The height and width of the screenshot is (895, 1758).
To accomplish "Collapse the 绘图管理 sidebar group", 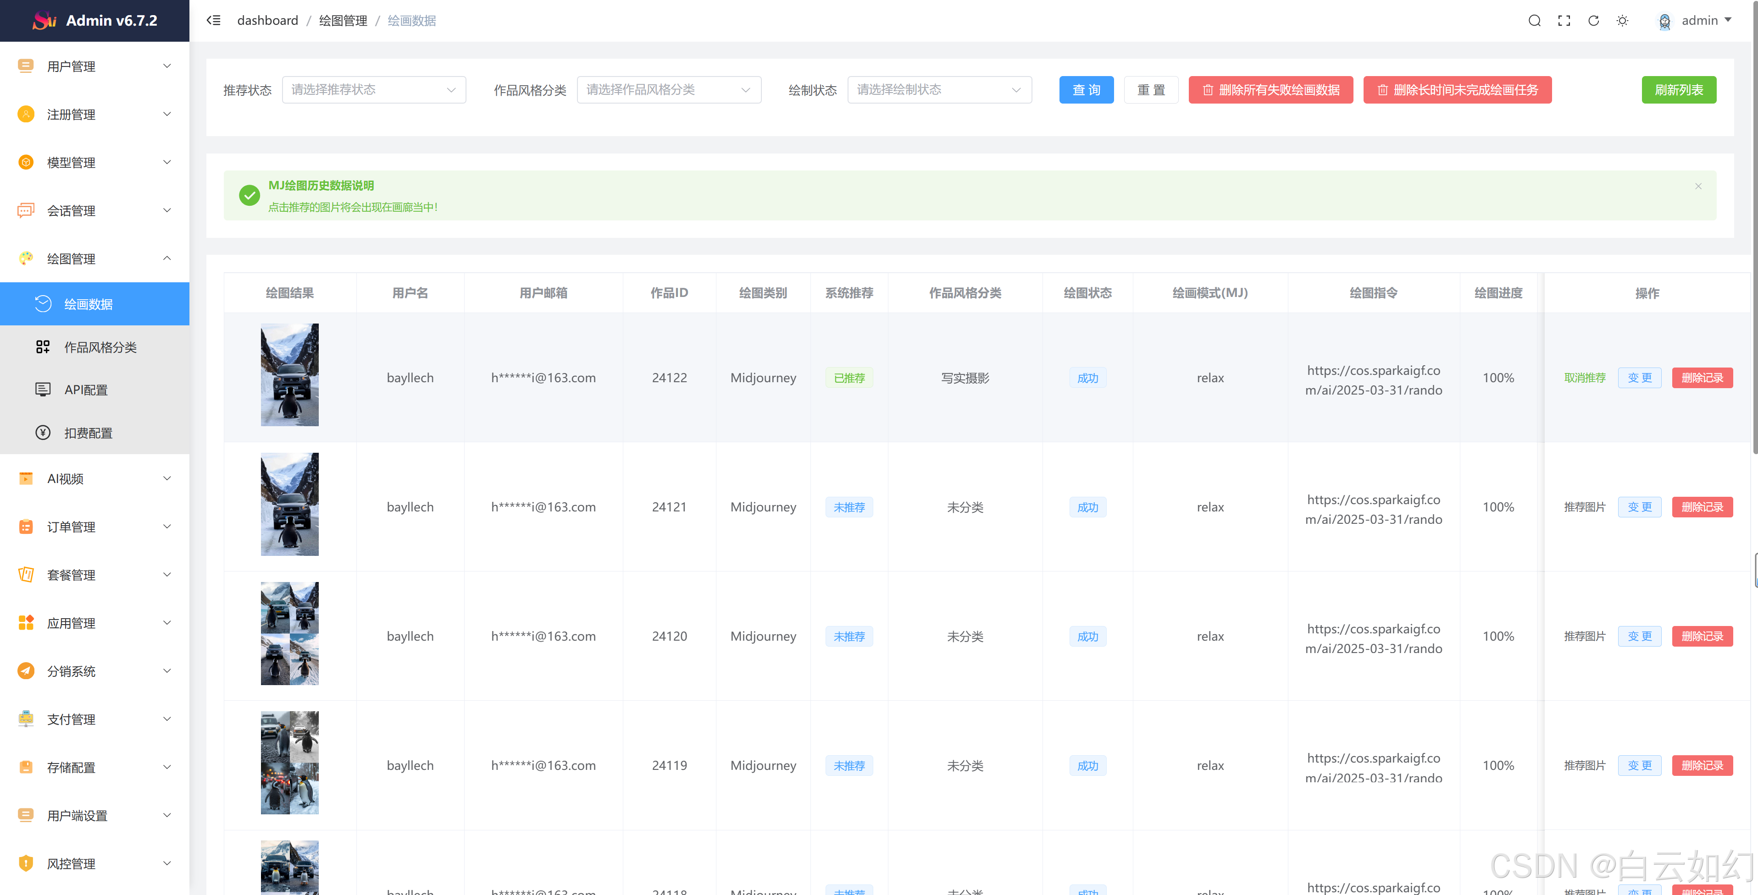I will coord(94,258).
